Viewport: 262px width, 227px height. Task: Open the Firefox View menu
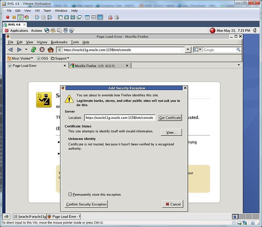[29, 42]
